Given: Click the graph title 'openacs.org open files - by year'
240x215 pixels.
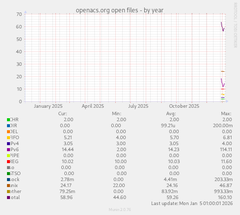Looking at the screenshot, I should point(120,10).
